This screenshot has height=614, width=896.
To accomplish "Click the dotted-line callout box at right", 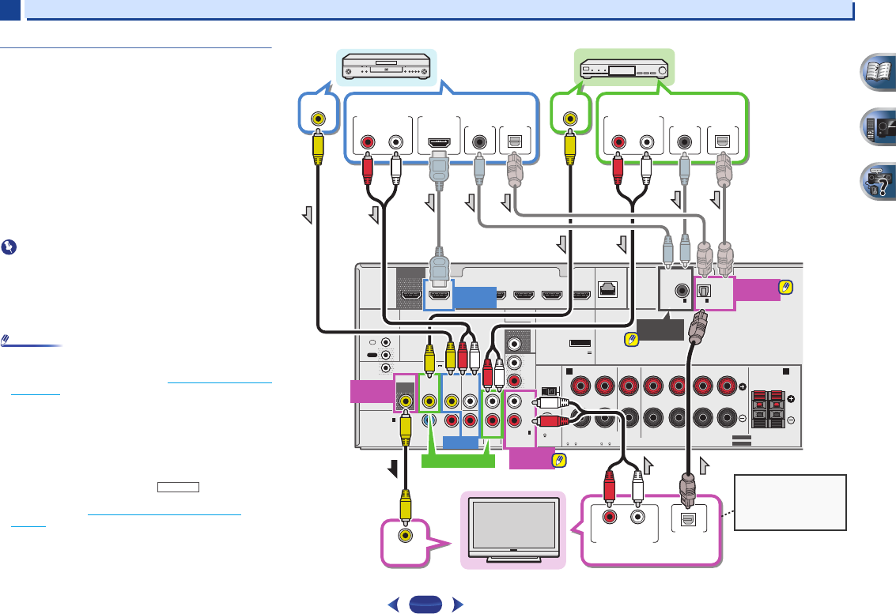I will [791, 503].
